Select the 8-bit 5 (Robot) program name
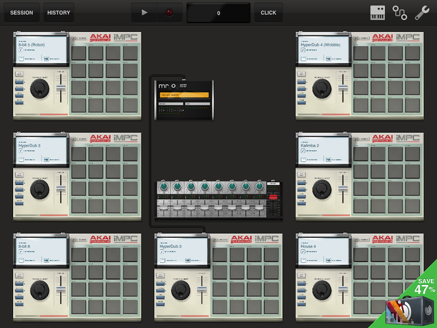The height and width of the screenshot is (328, 437). (x=32, y=45)
